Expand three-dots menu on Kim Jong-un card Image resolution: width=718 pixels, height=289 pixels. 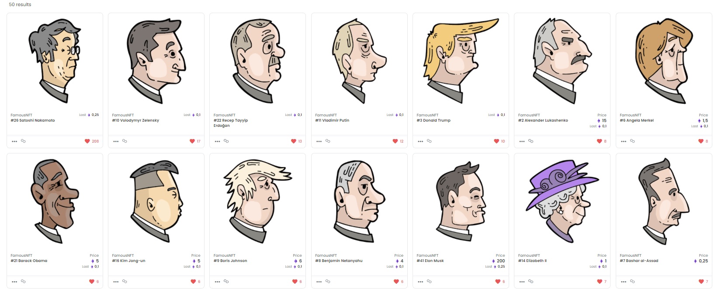(x=116, y=282)
